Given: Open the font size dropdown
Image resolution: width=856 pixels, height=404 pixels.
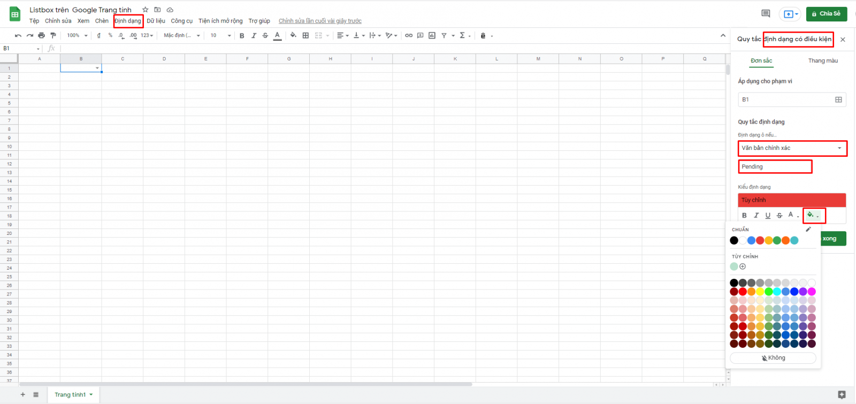Looking at the screenshot, I should tap(221, 35).
